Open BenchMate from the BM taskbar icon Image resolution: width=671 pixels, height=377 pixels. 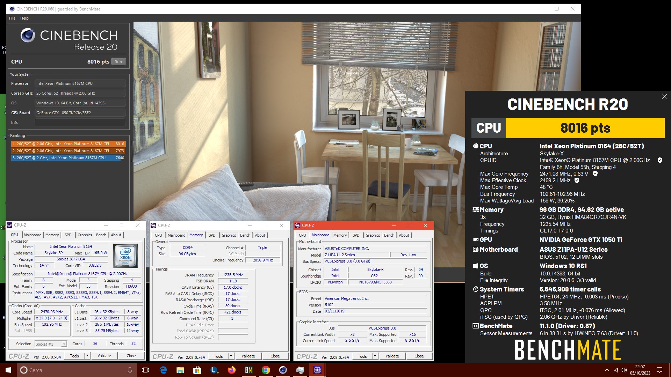[x=249, y=370]
